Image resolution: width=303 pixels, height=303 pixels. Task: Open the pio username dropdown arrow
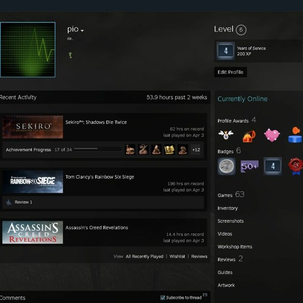[x=82, y=31]
